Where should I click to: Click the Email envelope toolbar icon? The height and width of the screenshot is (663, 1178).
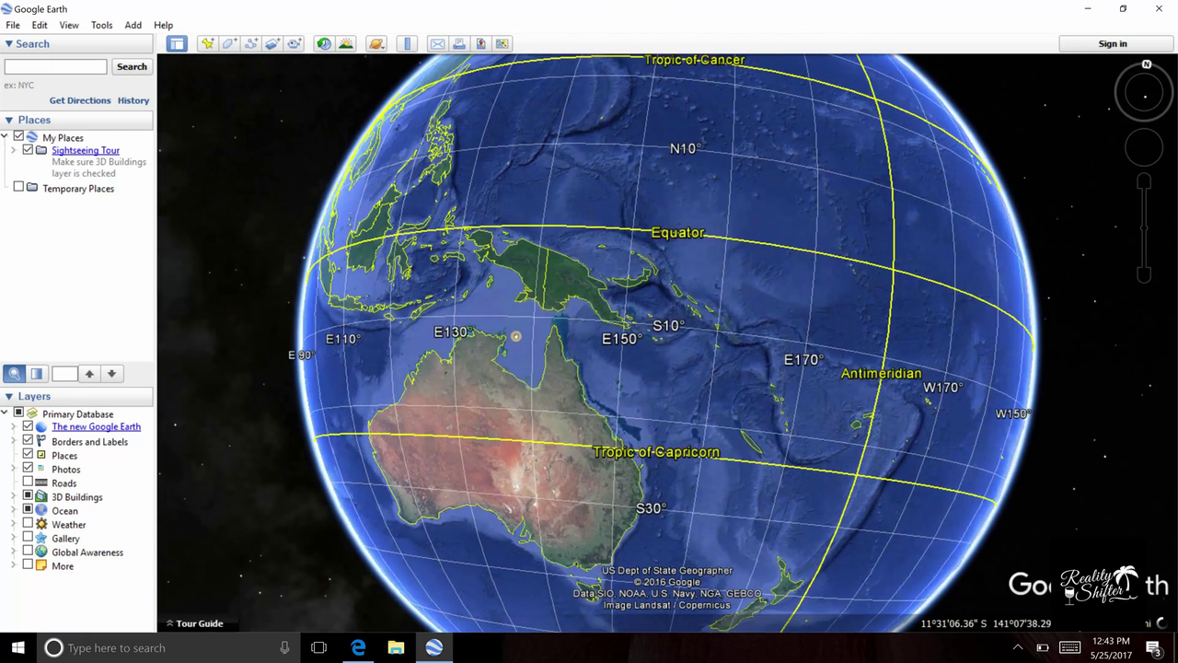437,43
